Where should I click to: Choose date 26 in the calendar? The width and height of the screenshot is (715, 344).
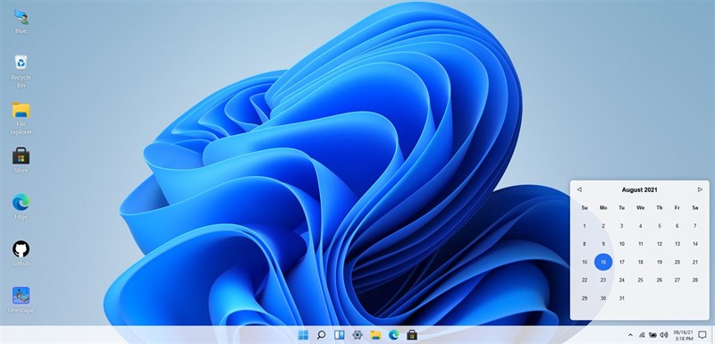tap(660, 281)
